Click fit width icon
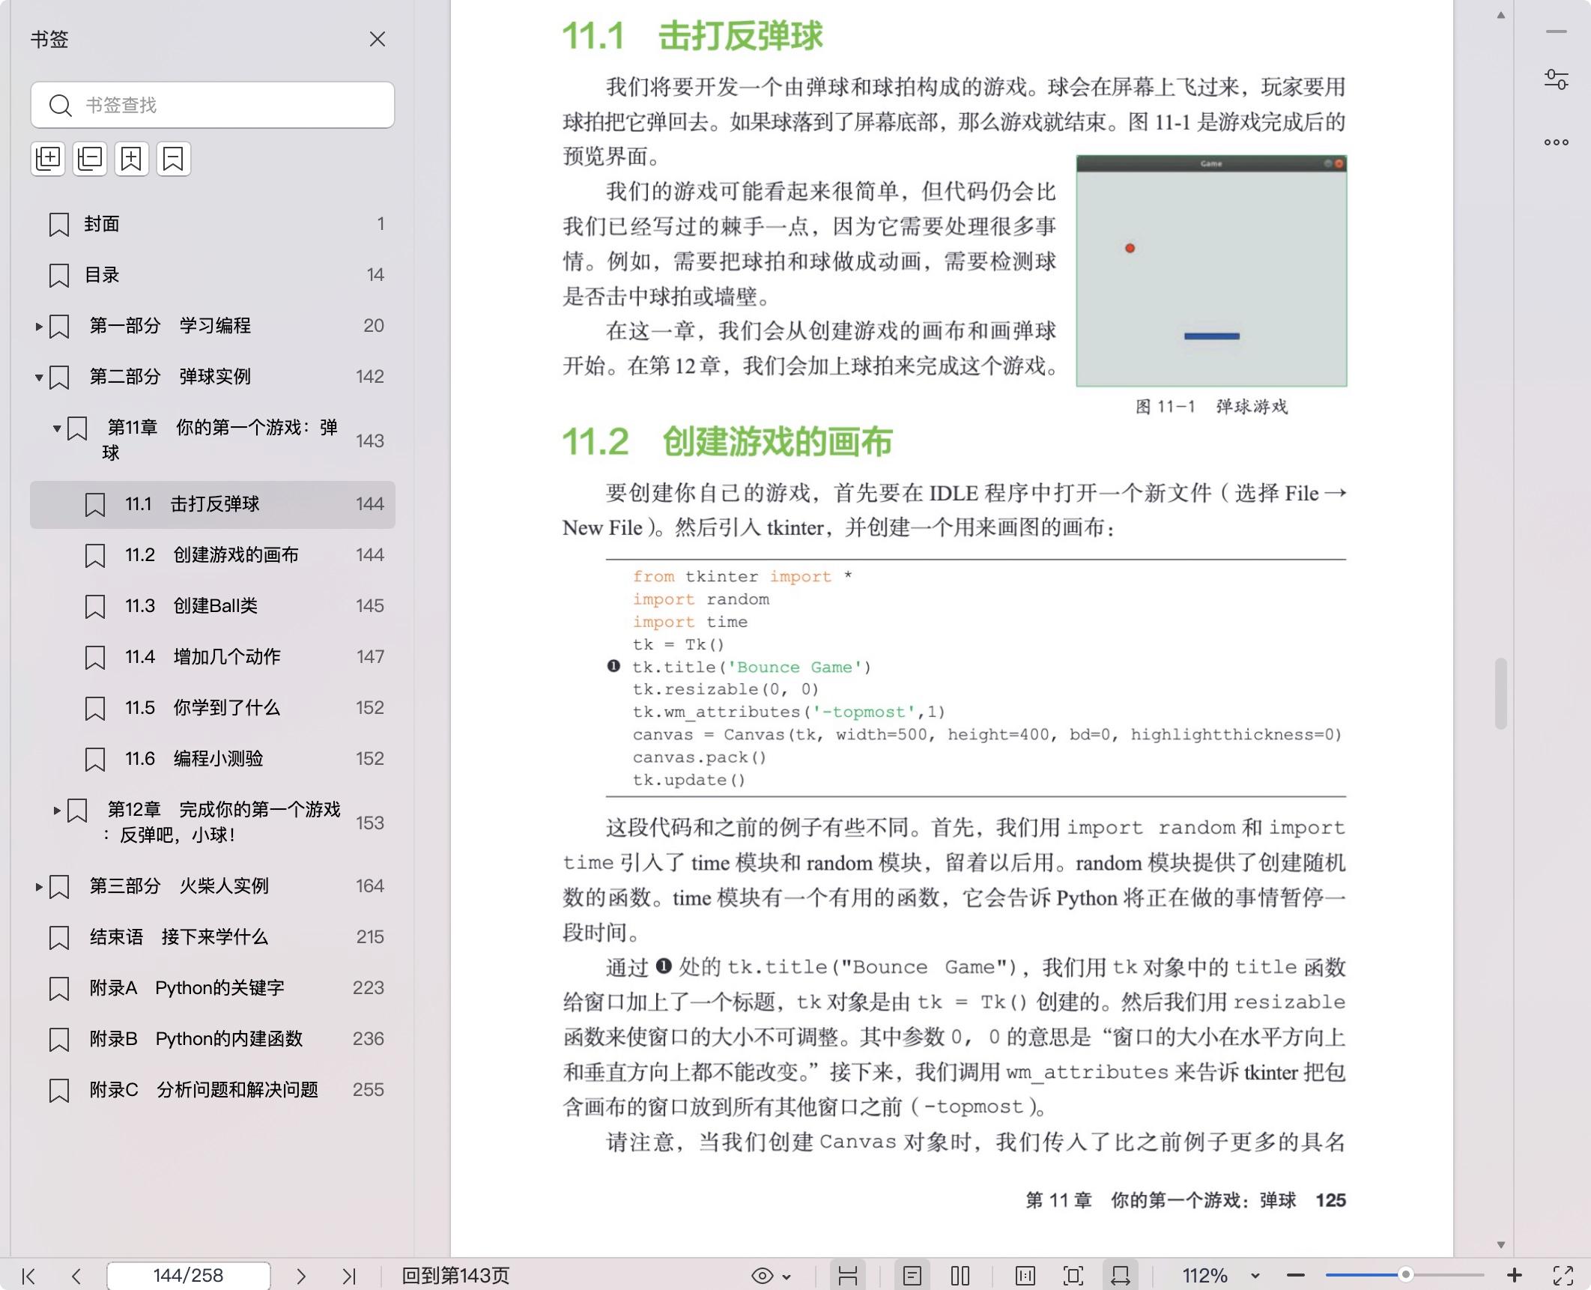 point(1121,1276)
